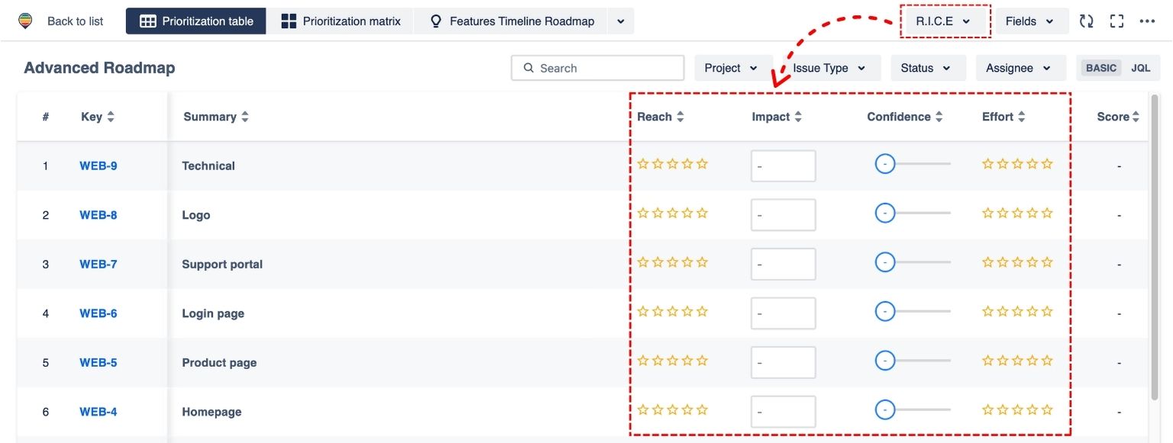Click the app logo icon beside Back to list
1173x443 pixels.
click(x=26, y=21)
